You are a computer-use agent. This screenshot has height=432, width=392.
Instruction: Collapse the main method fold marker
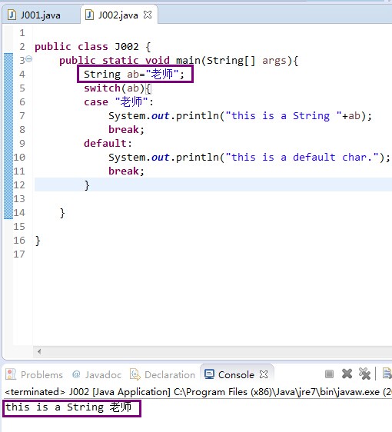(29, 58)
